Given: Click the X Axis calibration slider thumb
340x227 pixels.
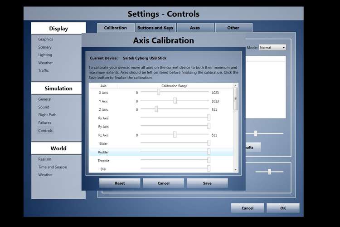Looking at the screenshot, I should tap(158, 92).
